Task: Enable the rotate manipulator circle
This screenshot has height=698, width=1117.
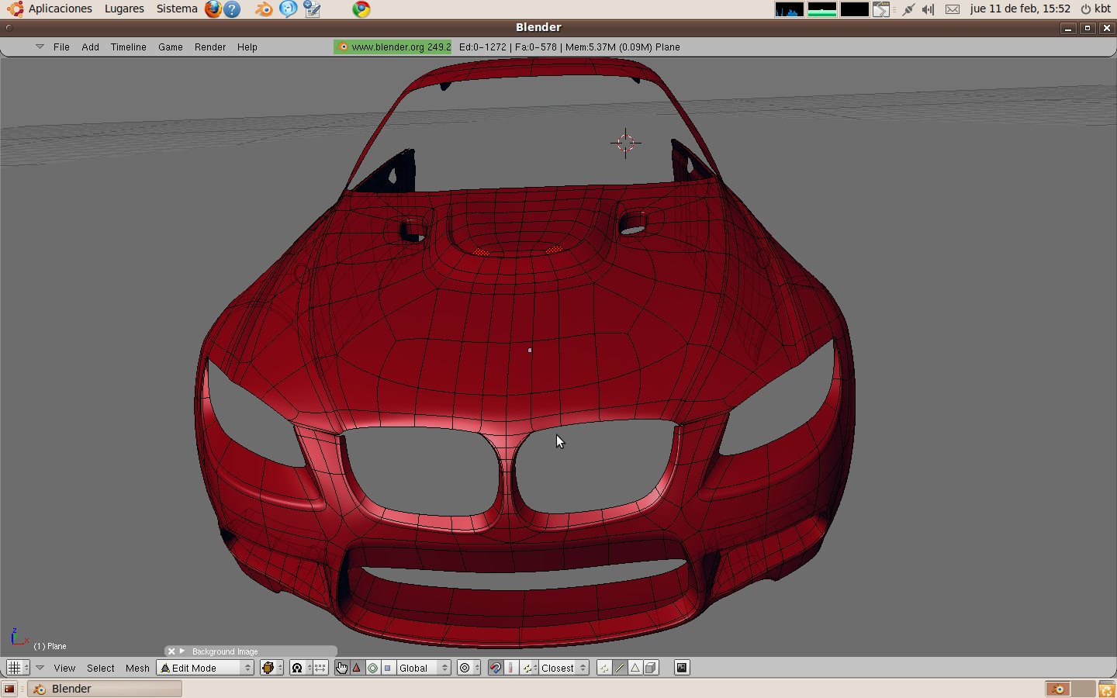Action: click(372, 668)
